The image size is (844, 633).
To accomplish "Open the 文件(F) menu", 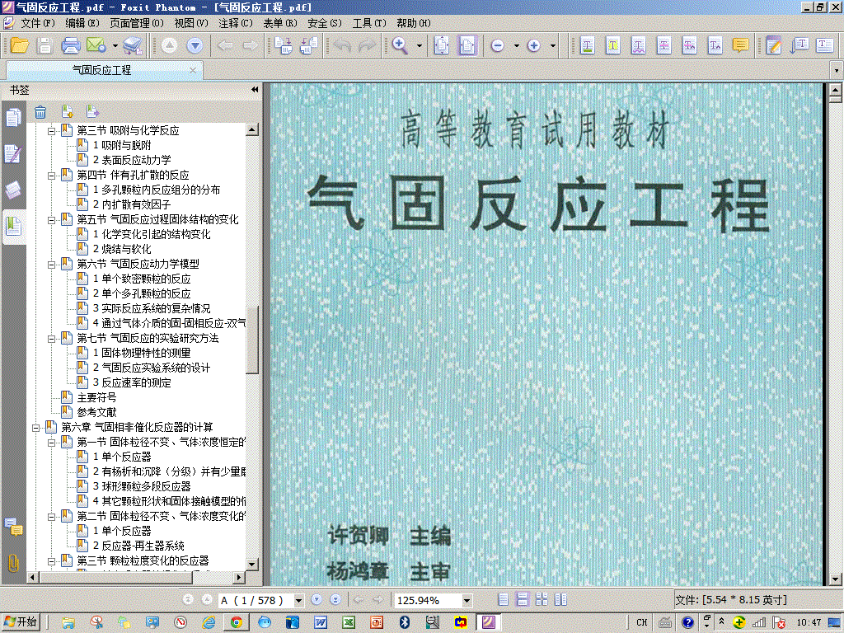I will coord(38,23).
